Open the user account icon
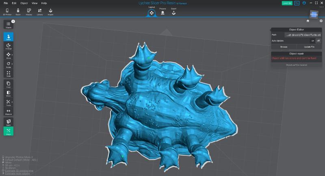Viewport: 325px width, 176px height. pos(304,3)
